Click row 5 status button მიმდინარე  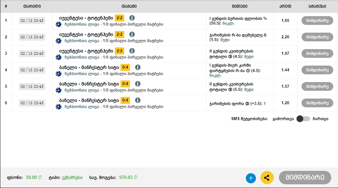click(x=317, y=86)
